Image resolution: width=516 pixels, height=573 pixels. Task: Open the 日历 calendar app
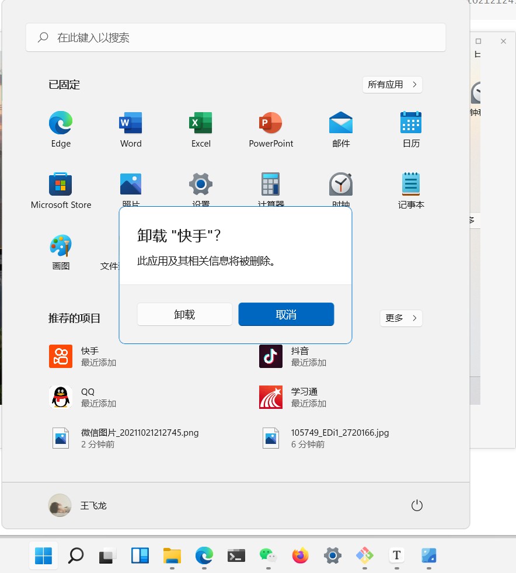click(x=411, y=129)
